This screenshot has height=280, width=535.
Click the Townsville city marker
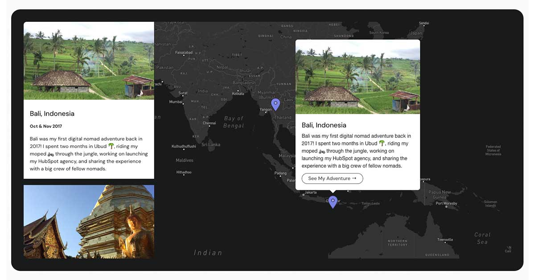coord(445,242)
